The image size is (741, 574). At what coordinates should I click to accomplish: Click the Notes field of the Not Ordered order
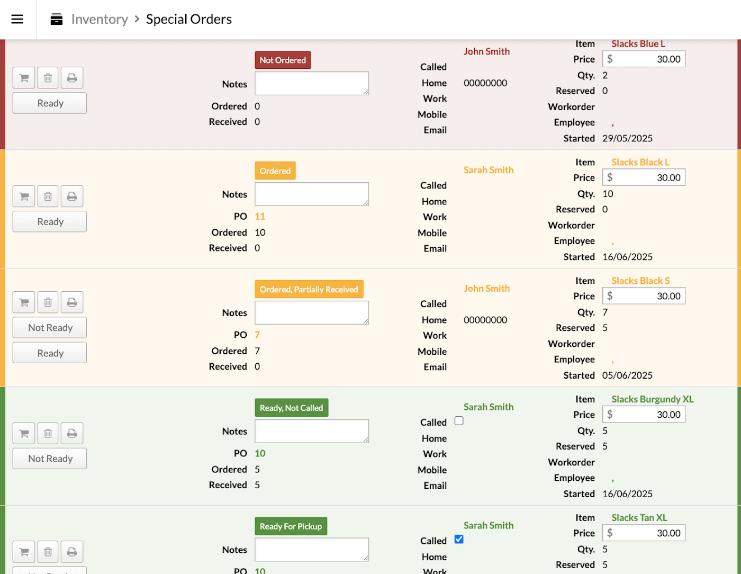tap(312, 84)
